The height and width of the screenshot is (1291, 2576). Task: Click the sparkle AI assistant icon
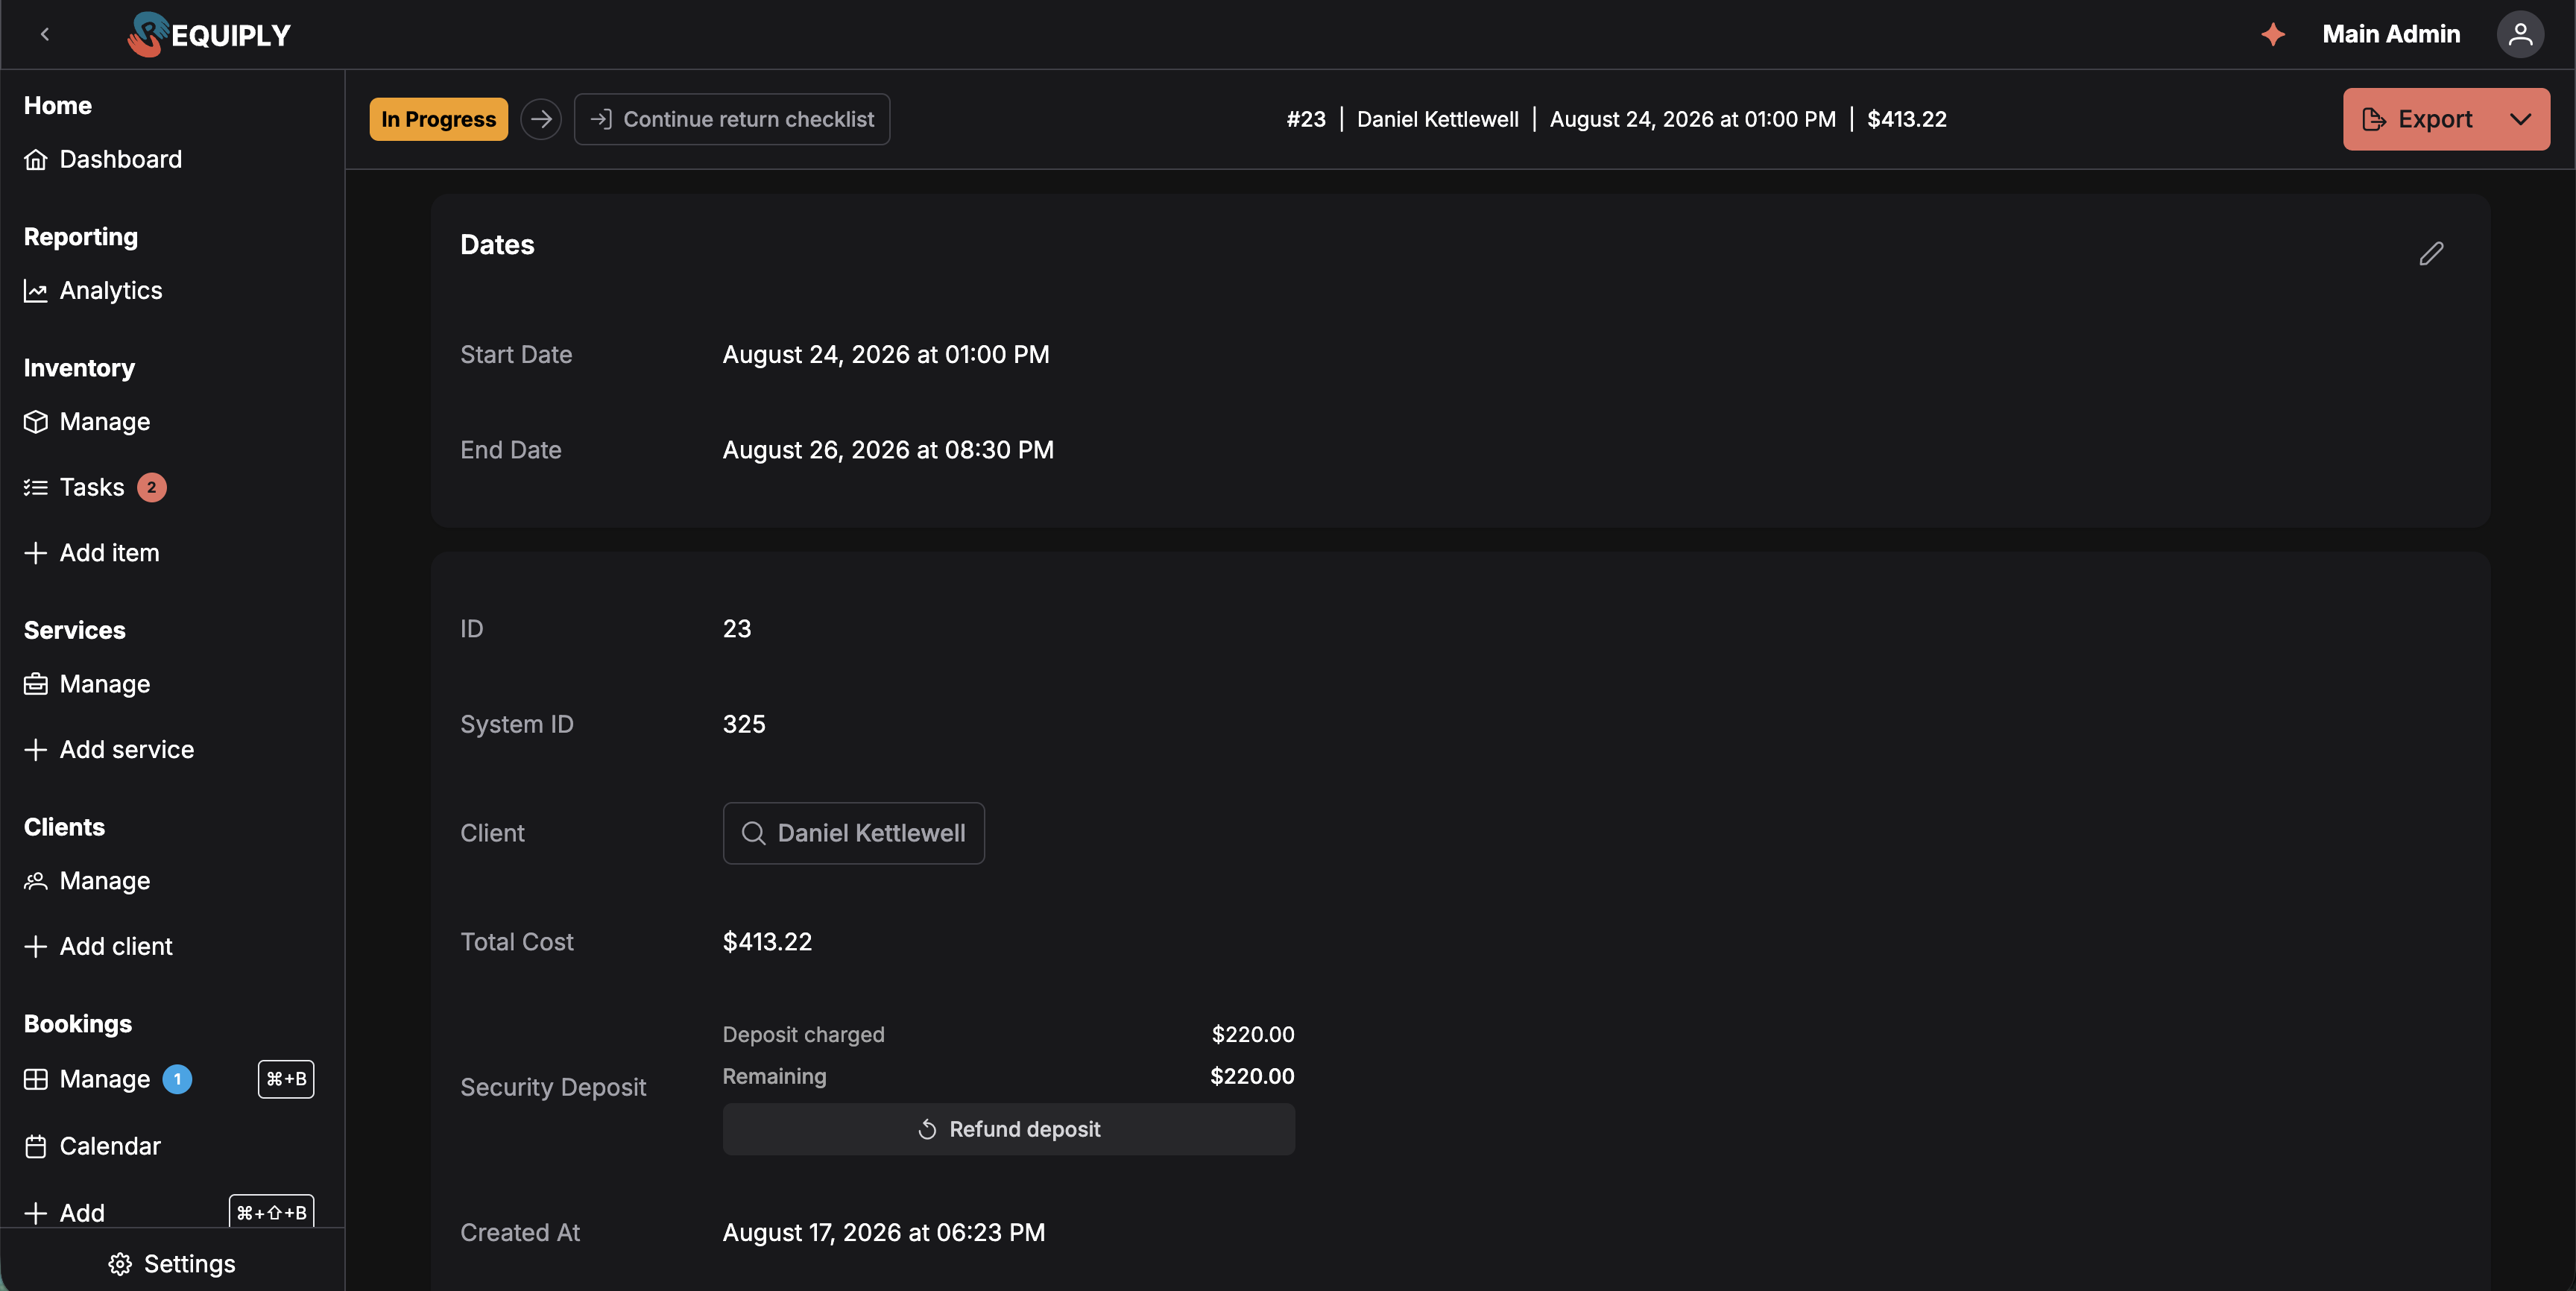tap(2273, 34)
